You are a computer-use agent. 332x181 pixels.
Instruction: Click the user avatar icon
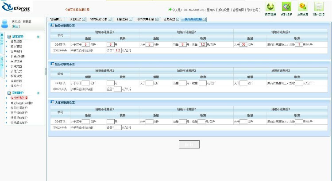(5, 23)
